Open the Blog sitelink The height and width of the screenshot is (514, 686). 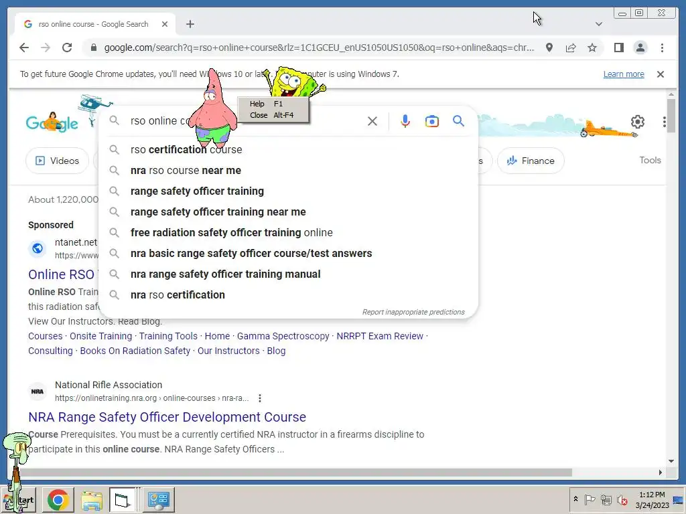[x=276, y=351]
